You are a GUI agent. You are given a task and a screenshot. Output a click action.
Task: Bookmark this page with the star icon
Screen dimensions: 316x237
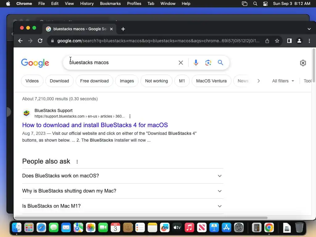click(x=277, y=41)
